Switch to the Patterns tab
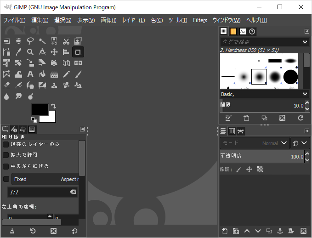The height and width of the screenshot is (238, 312). (233, 31)
